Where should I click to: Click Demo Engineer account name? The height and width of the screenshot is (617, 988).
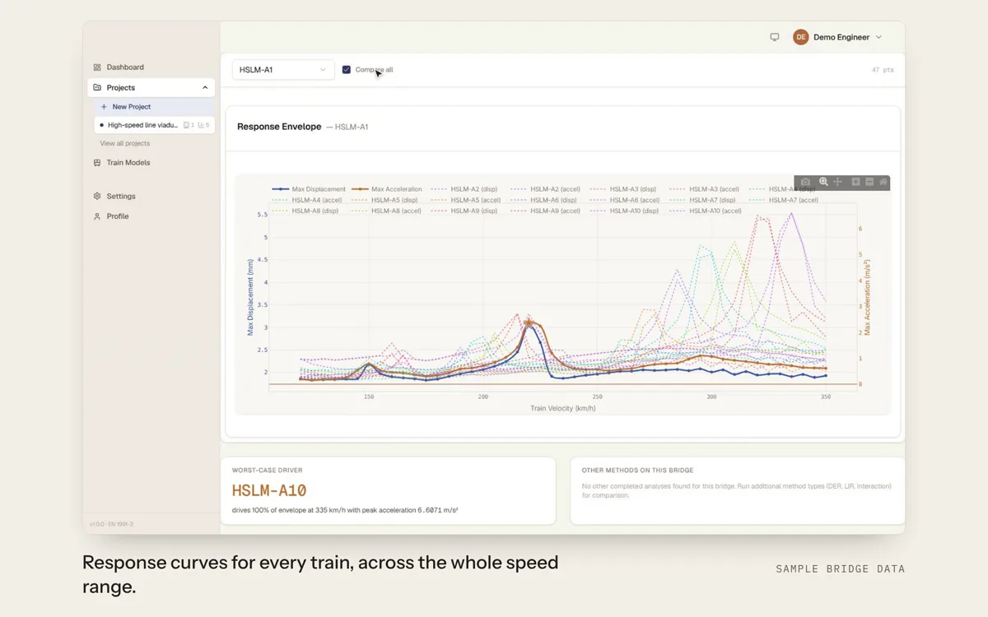point(841,37)
